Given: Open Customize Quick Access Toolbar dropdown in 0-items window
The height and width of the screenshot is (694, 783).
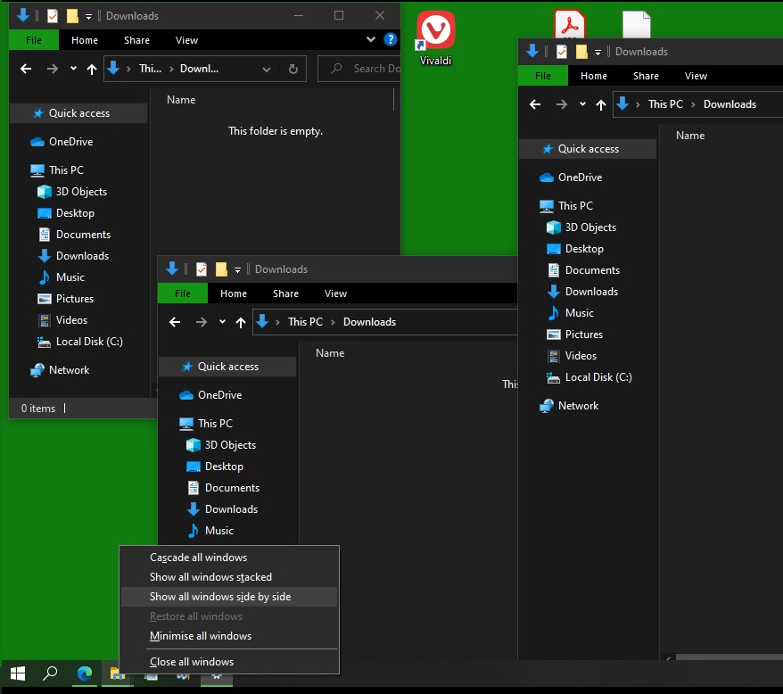Looking at the screenshot, I should (88, 16).
